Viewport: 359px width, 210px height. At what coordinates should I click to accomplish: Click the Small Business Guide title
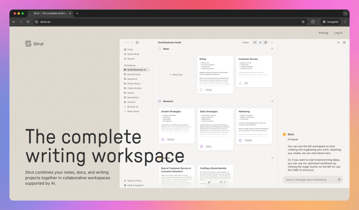(x=170, y=42)
